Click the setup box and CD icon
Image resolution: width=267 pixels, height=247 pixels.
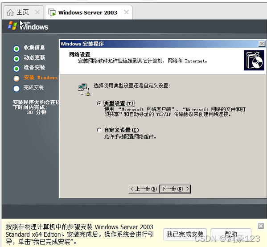tap(254, 60)
